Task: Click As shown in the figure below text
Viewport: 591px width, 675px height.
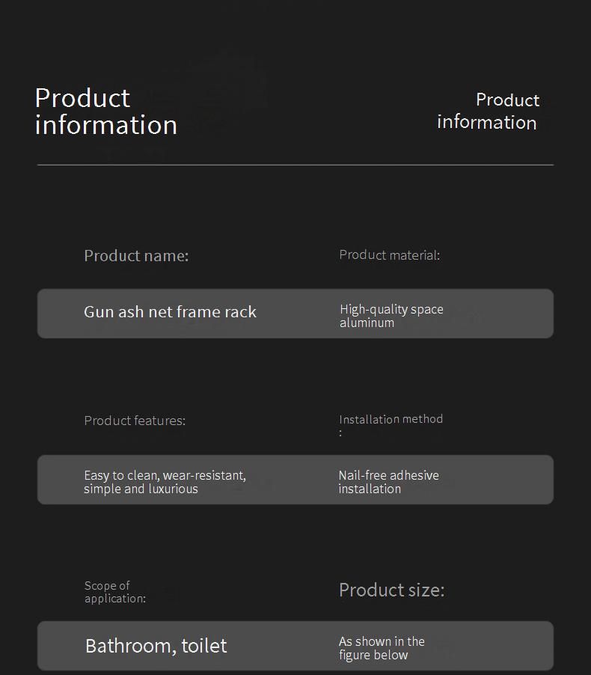Action: coord(382,648)
